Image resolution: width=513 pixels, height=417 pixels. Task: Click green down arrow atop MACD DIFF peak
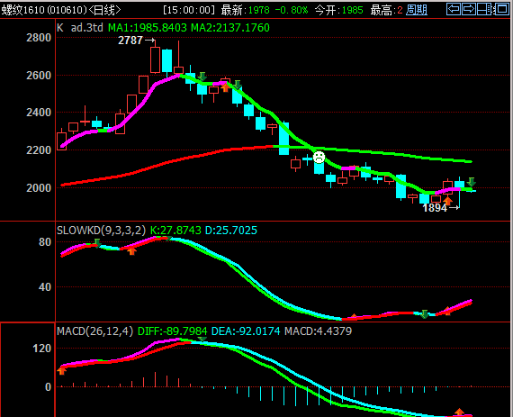[x=202, y=340]
